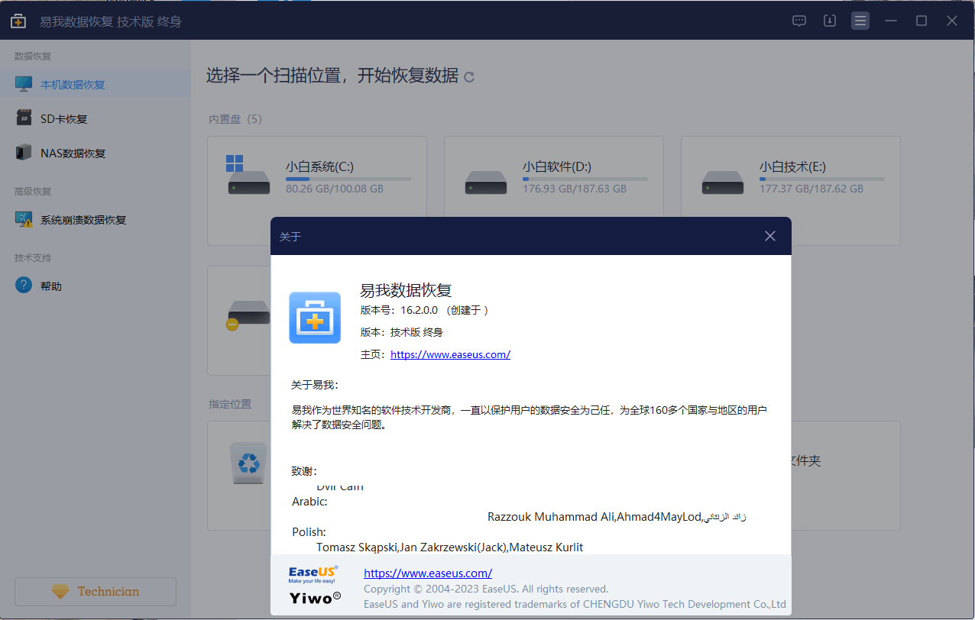975x620 pixels.
Task: Click the blue question mark help icon
Action: pyautogui.click(x=24, y=286)
